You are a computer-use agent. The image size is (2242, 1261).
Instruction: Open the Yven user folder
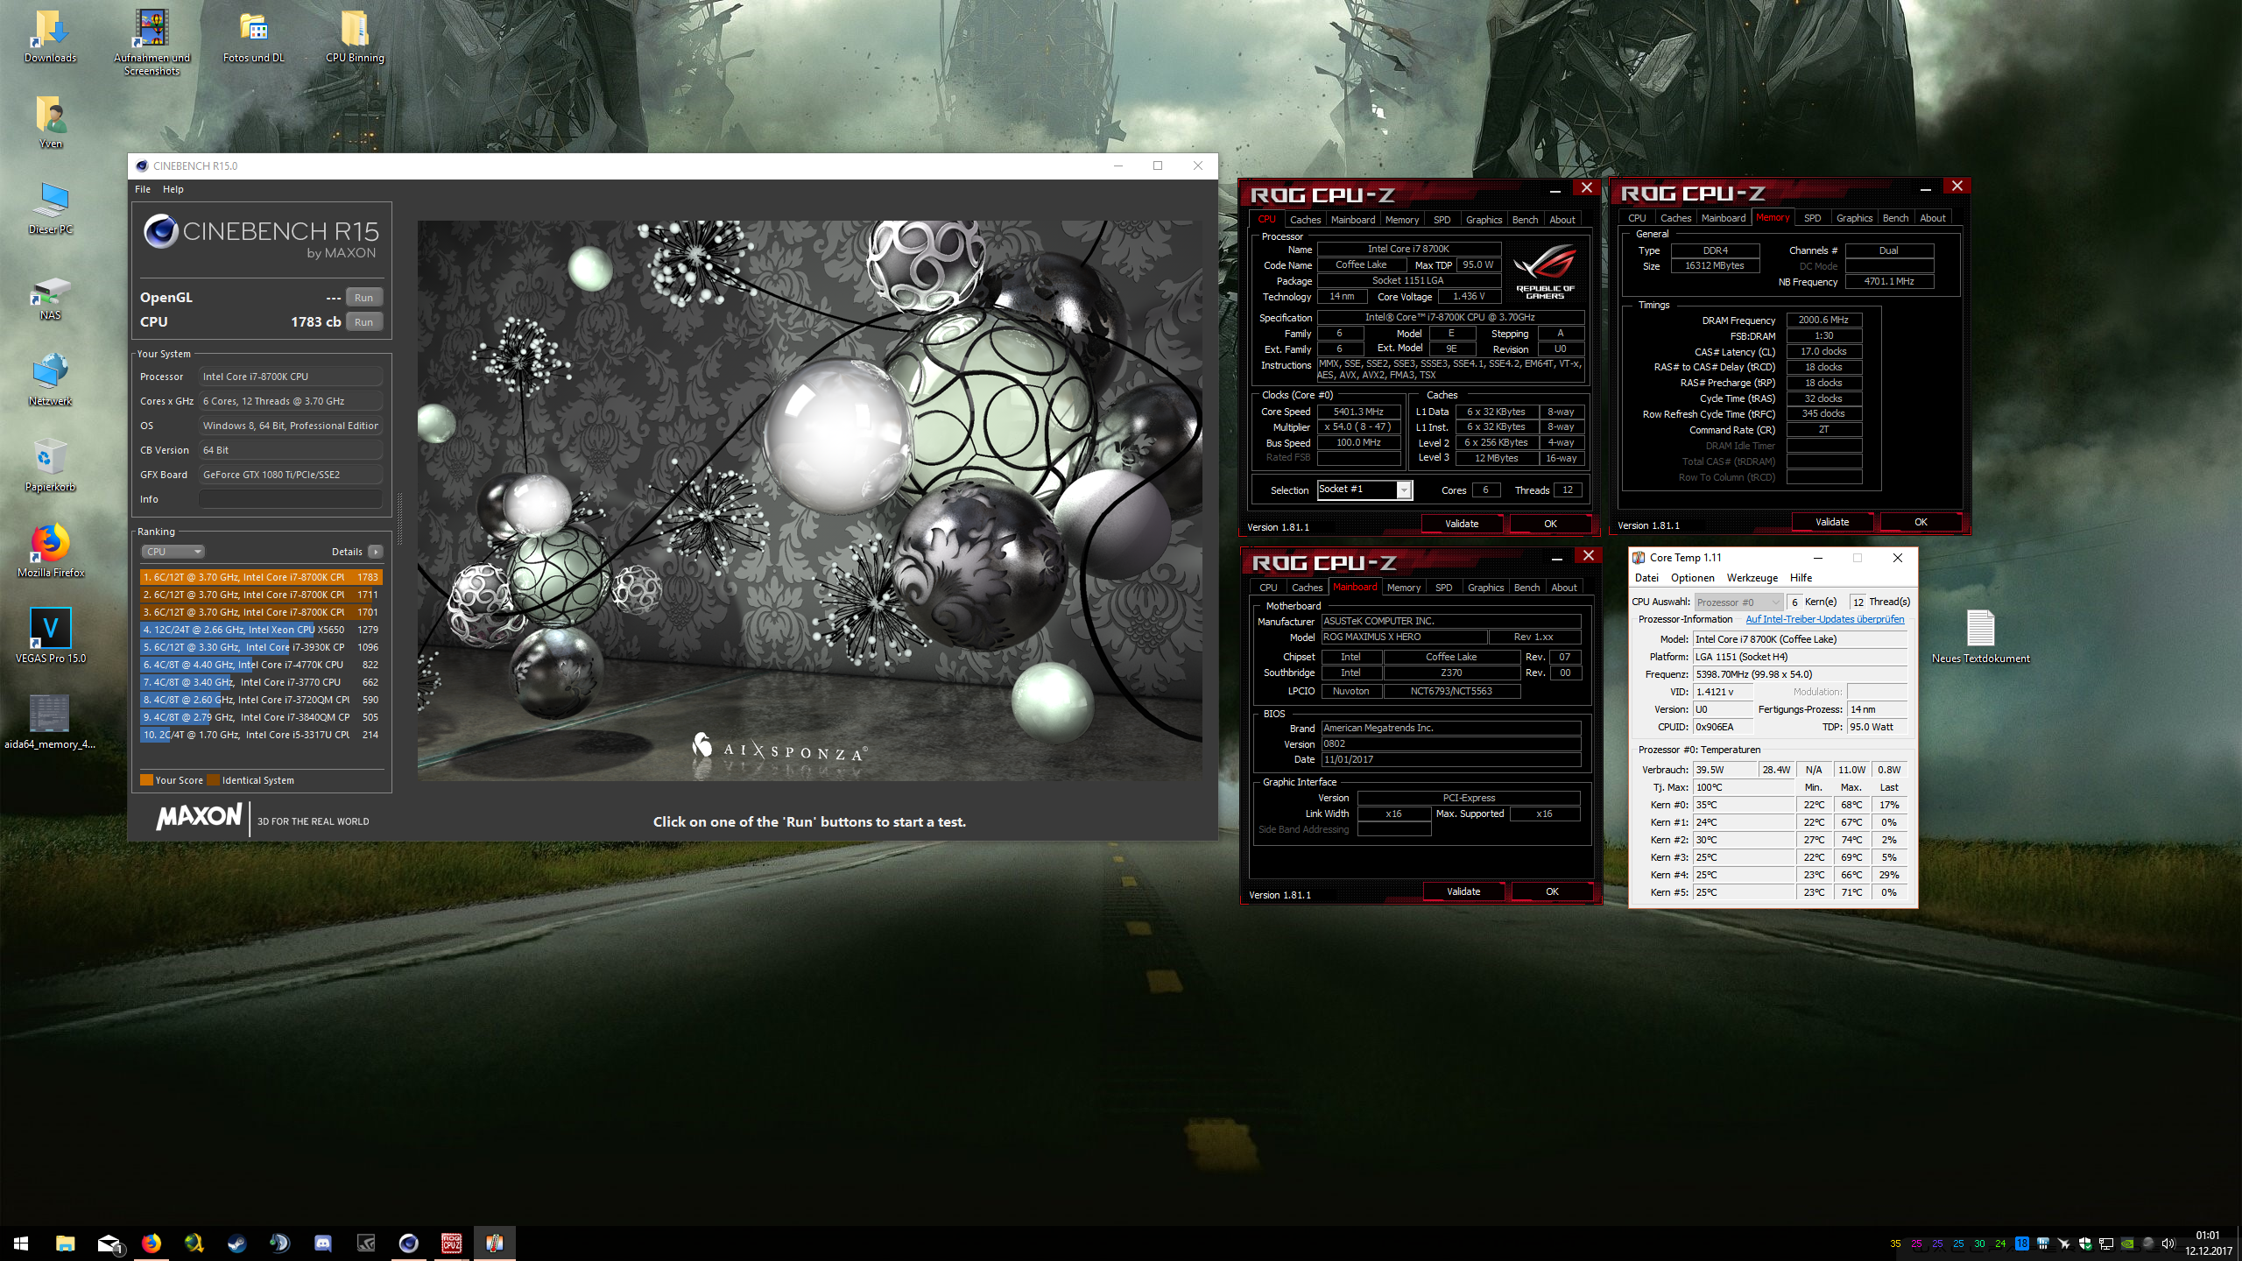pyautogui.click(x=50, y=123)
